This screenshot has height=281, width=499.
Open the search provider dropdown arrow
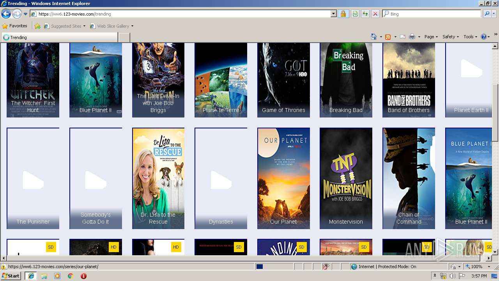tap(494, 14)
